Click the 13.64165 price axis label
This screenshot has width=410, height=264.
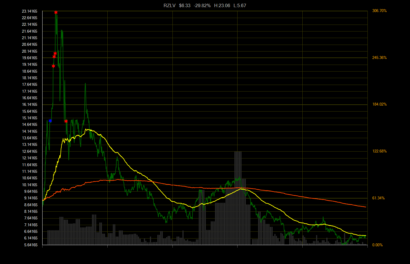tap(30, 138)
